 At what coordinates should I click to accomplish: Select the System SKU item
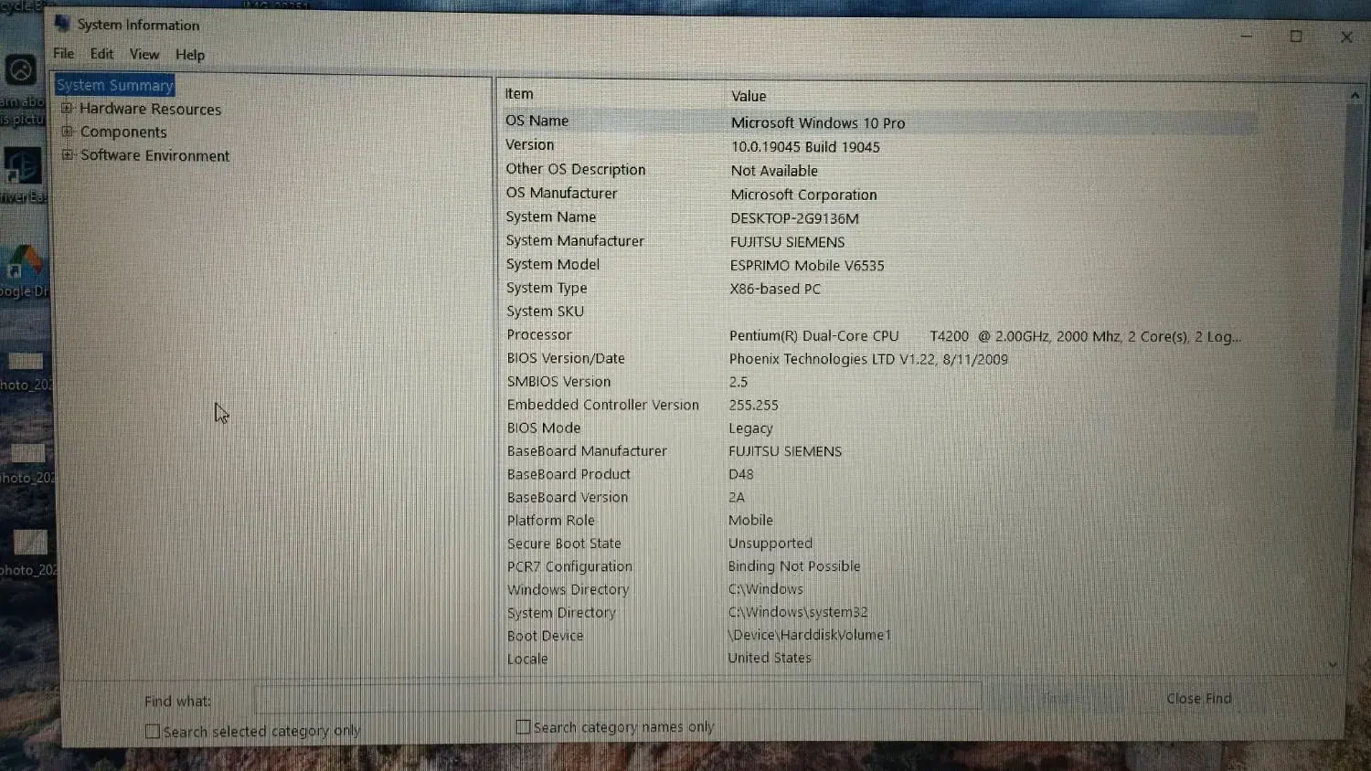pos(546,312)
